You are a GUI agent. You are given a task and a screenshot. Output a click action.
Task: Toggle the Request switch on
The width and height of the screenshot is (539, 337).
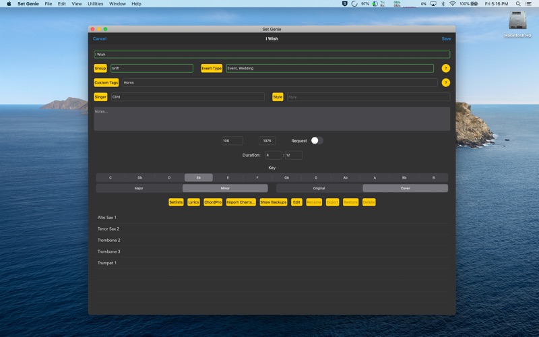click(x=317, y=141)
